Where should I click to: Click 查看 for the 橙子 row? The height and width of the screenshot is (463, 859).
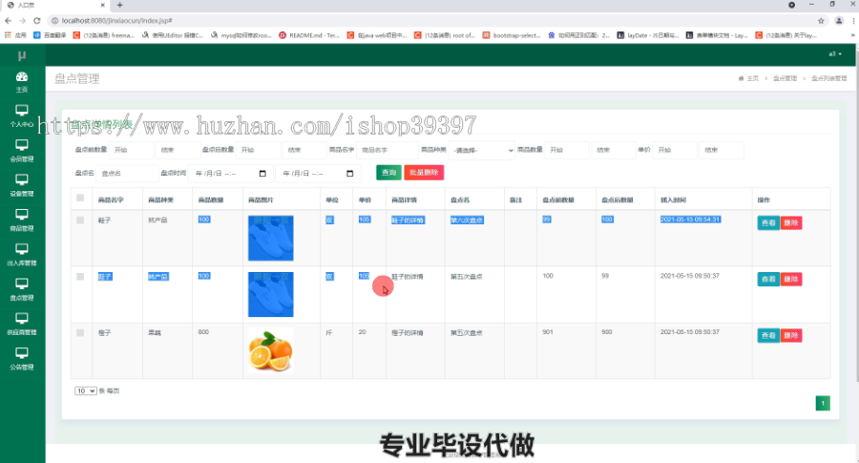pos(768,335)
